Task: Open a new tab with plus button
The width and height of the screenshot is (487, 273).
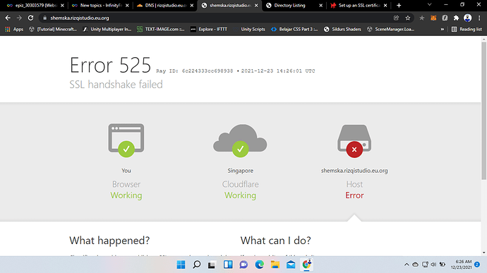Action: (x=399, y=5)
